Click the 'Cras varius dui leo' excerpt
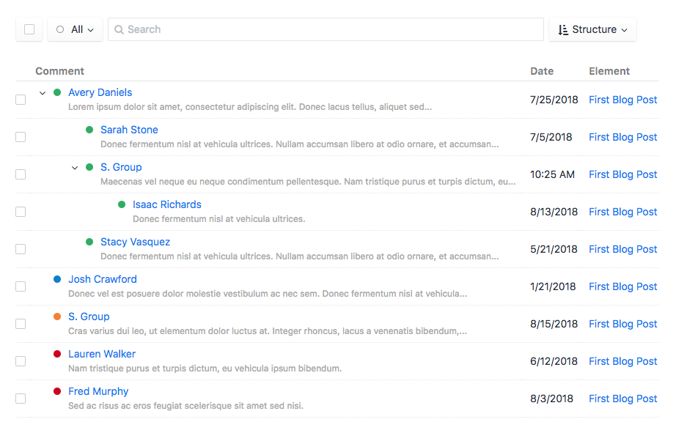Image resolution: width=676 pixels, height=422 pixels. [x=268, y=331]
